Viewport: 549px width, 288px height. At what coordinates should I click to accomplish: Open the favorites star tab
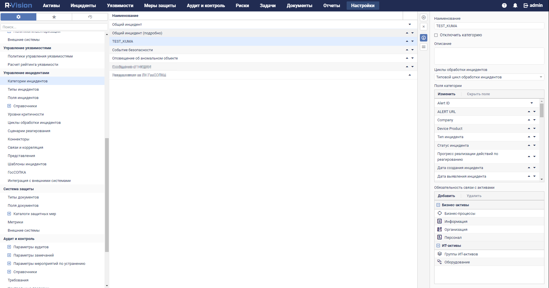54,17
